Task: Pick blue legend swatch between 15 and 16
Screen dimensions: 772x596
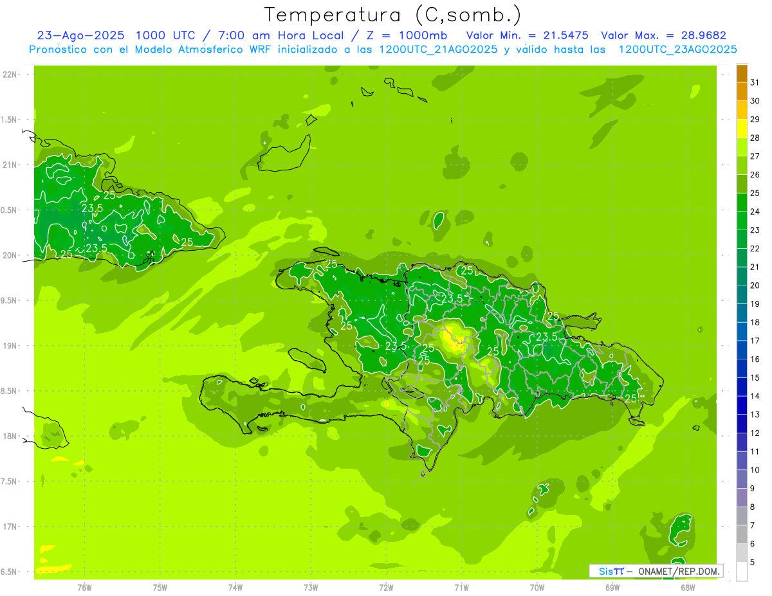Action: coord(742,368)
